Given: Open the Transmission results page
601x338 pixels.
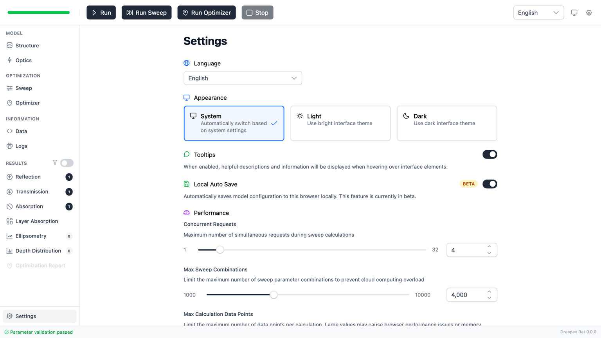Looking at the screenshot, I should [x=32, y=192].
